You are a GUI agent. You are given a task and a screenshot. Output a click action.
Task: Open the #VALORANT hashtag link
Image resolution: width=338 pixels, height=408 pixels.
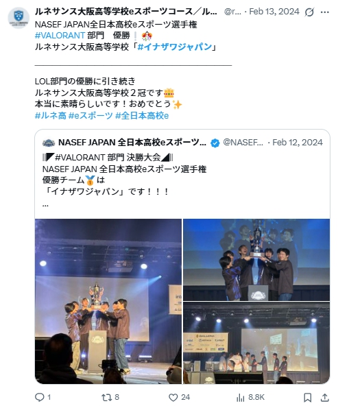point(60,35)
